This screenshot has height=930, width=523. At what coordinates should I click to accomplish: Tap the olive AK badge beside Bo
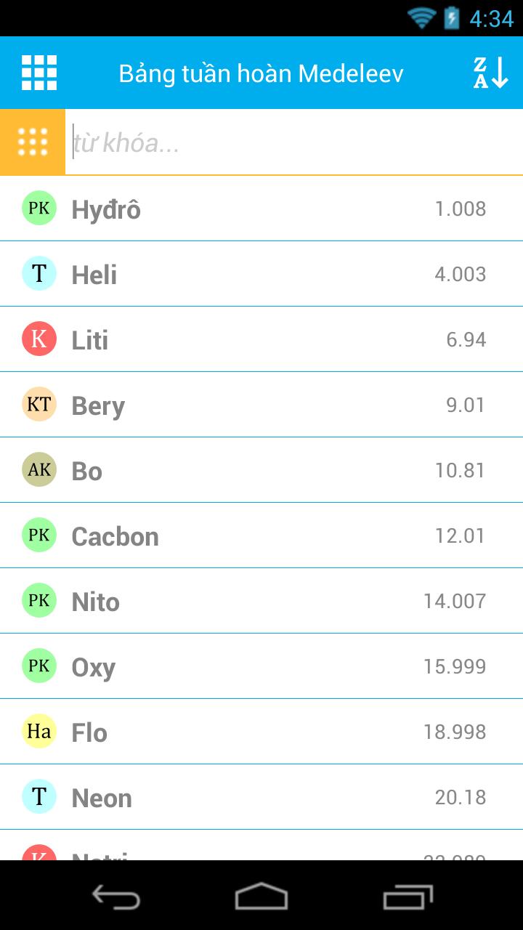(x=39, y=470)
